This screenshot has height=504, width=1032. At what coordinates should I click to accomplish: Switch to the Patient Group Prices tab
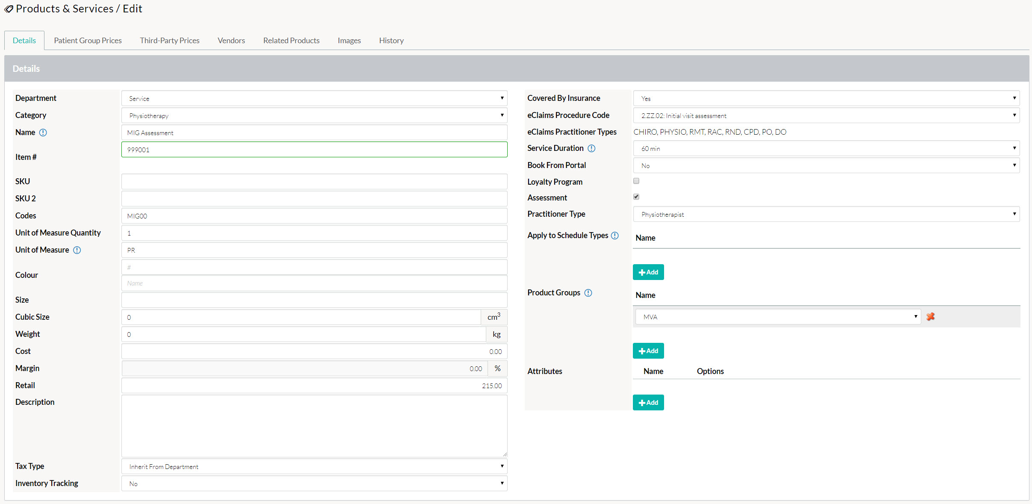click(x=88, y=40)
